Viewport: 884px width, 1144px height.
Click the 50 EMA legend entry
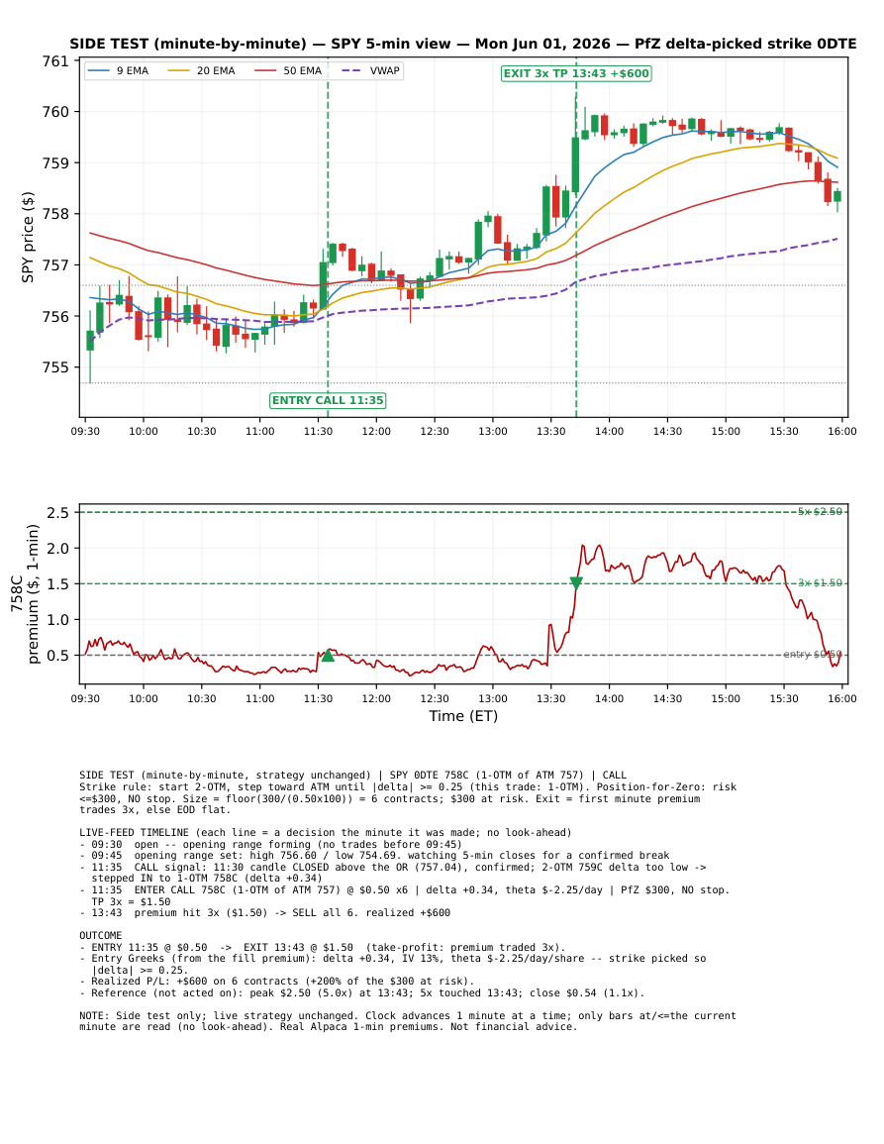[x=289, y=70]
